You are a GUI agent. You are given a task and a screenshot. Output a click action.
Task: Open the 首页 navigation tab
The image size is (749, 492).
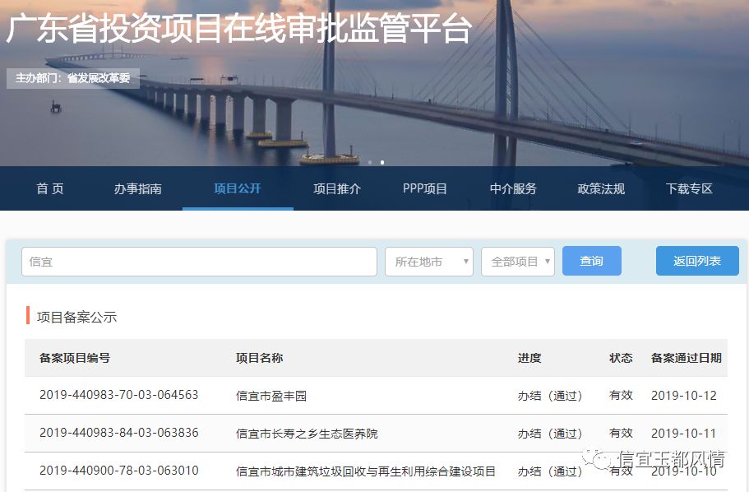point(49,188)
